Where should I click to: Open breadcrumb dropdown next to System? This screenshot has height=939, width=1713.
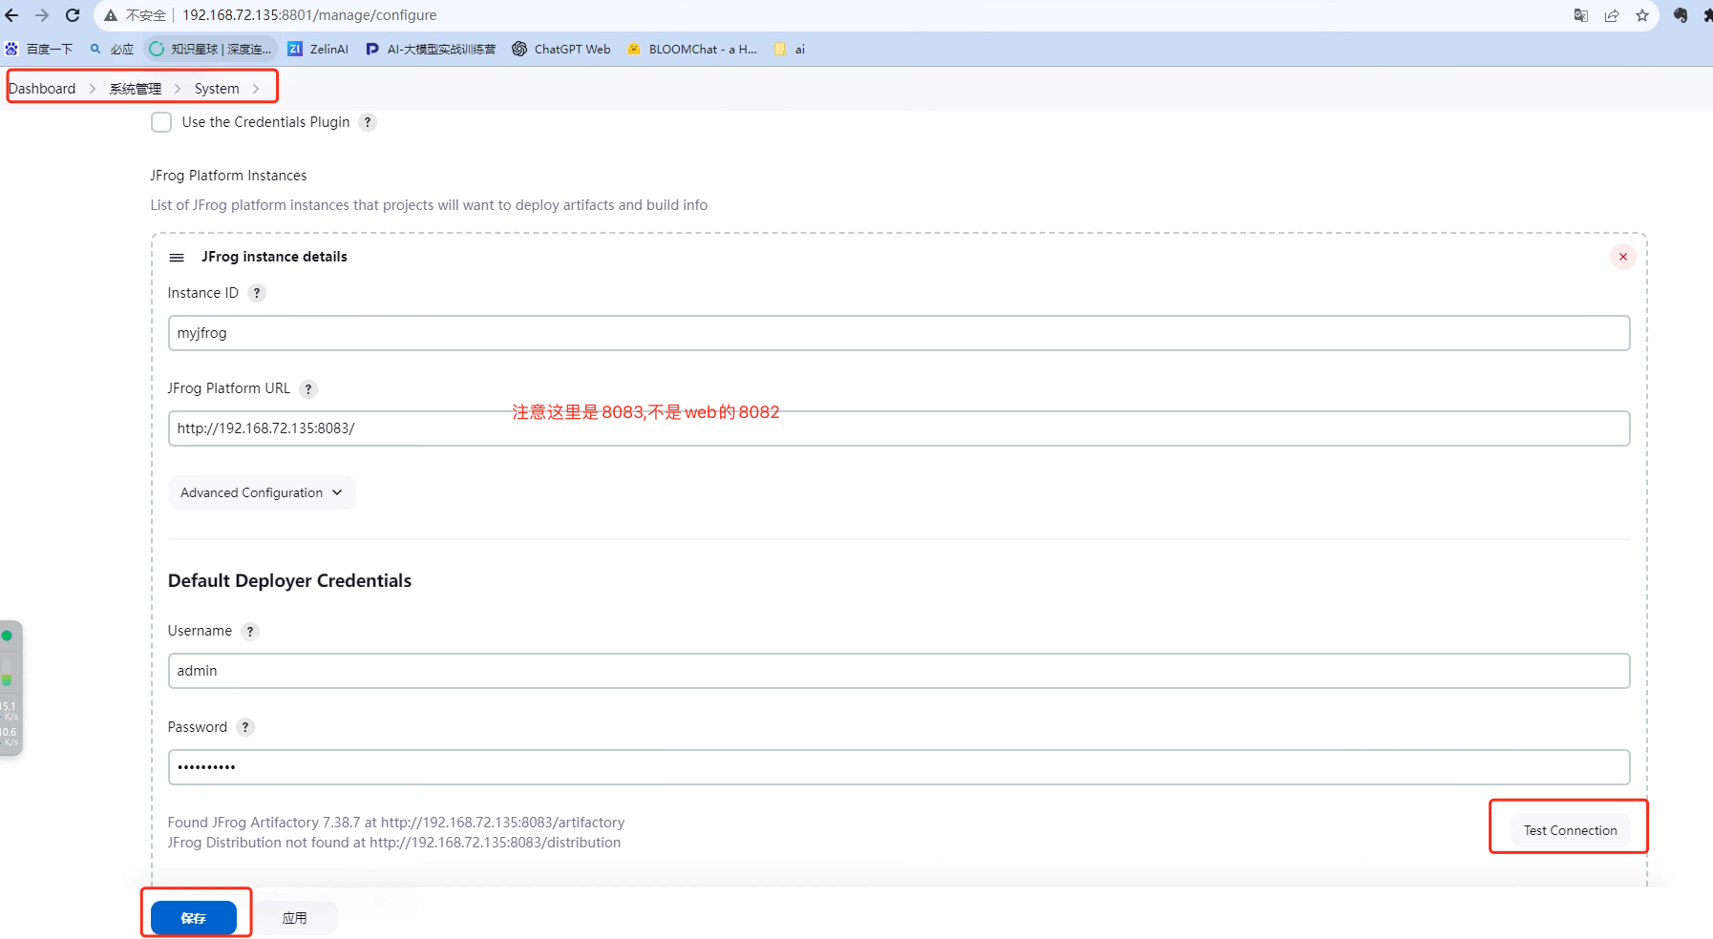[x=256, y=88]
